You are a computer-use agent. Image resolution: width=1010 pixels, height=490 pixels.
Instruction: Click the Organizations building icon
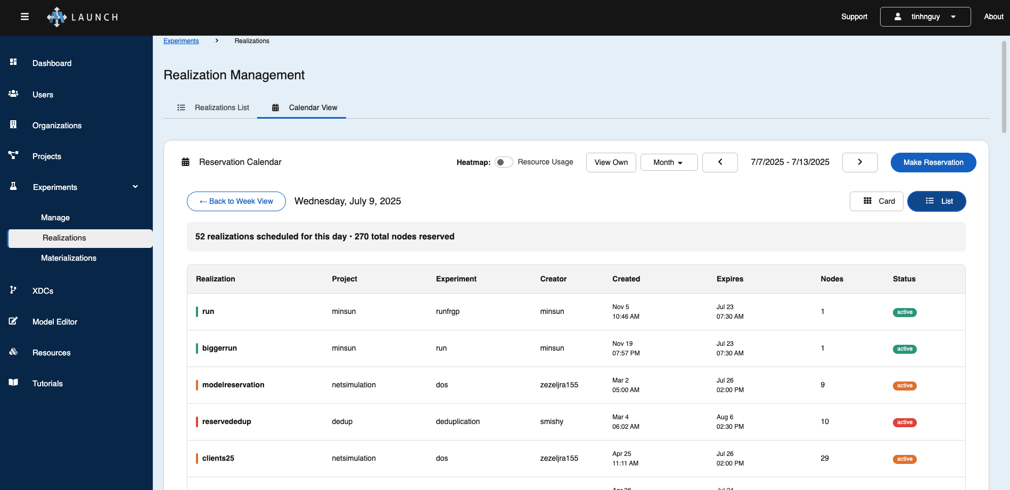click(x=13, y=124)
